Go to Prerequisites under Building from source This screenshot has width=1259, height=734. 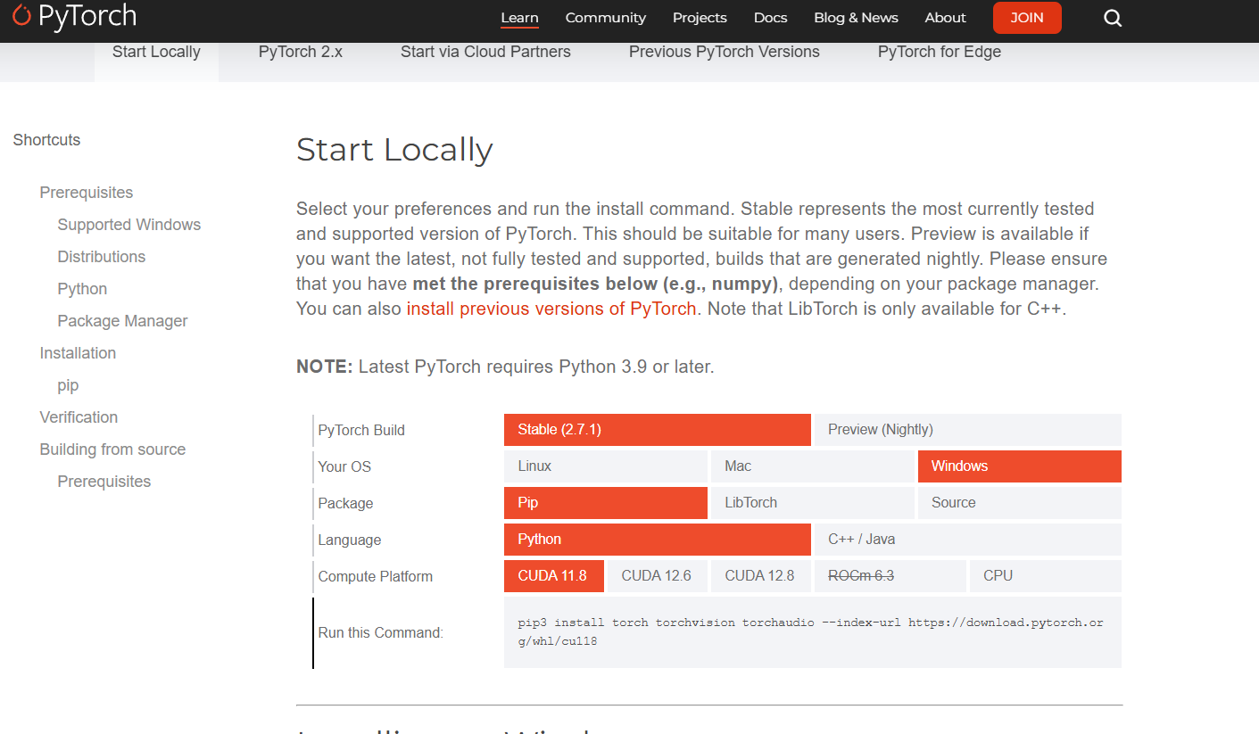104,482
